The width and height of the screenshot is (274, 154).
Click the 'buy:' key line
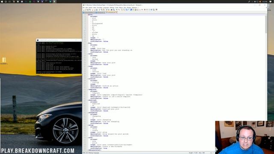pyautogui.click(x=90, y=43)
